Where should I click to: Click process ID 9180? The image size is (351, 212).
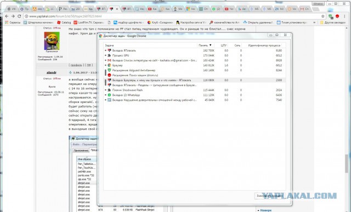(279, 50)
